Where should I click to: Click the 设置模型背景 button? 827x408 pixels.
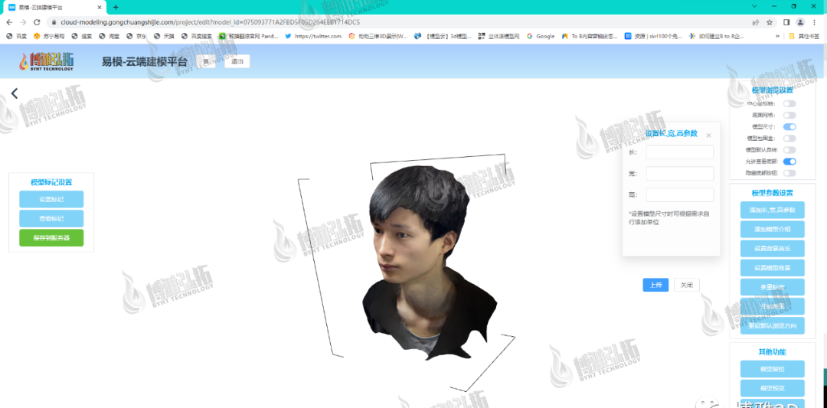tap(772, 268)
